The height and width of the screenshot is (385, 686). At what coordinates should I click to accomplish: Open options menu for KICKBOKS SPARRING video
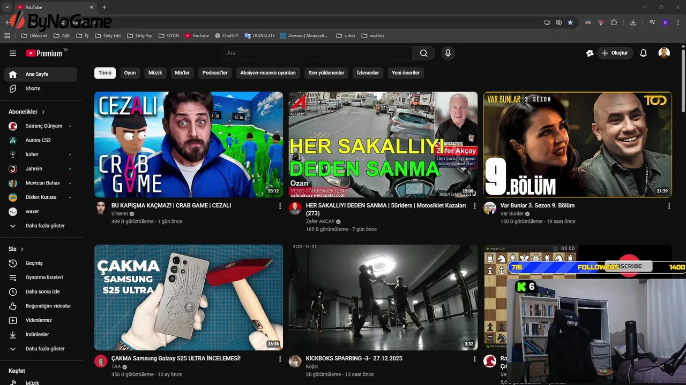pyautogui.click(x=474, y=359)
